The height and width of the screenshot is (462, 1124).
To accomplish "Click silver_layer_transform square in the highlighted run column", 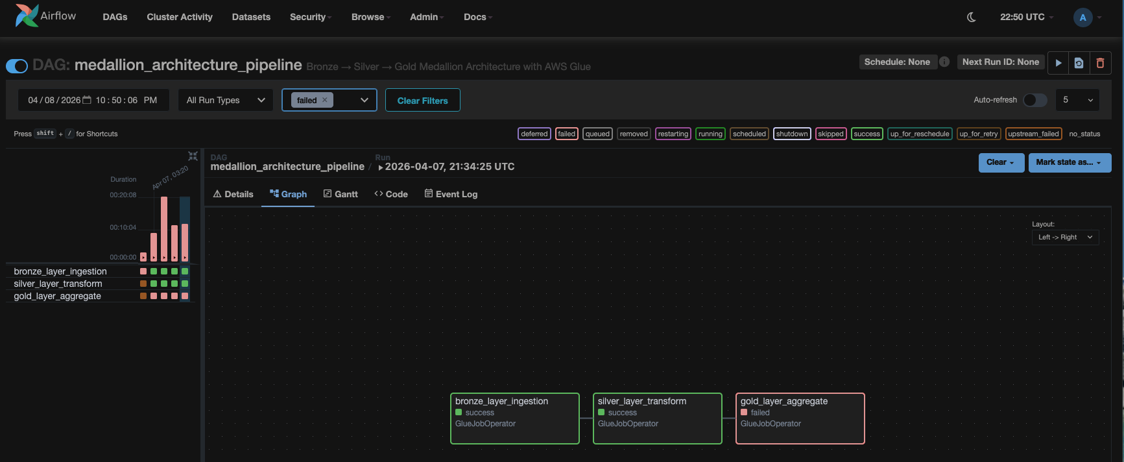I will click(185, 284).
